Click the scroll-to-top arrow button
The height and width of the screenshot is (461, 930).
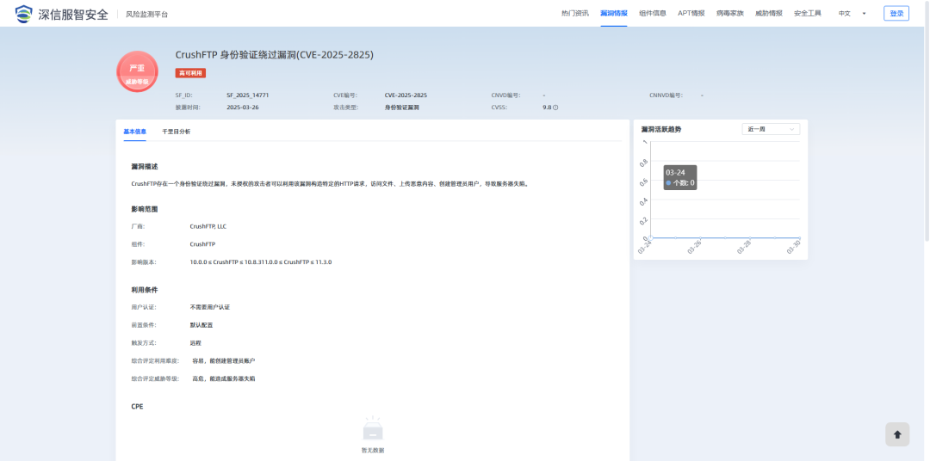pos(896,434)
